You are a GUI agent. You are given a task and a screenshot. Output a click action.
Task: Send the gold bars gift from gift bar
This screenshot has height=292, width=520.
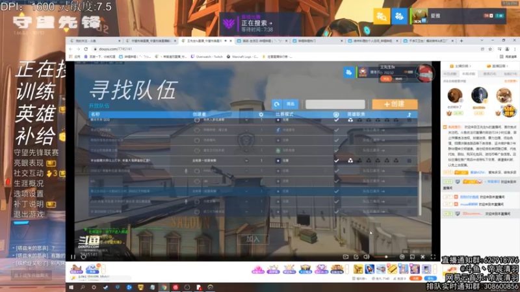pyautogui.click(x=392, y=269)
